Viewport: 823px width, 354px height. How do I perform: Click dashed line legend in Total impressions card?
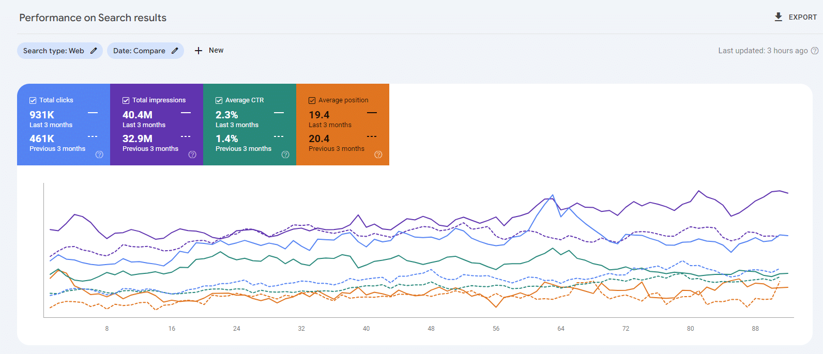(x=186, y=136)
